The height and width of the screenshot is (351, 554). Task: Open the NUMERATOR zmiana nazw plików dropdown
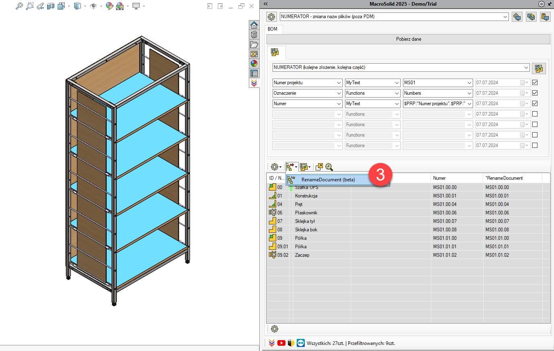(505, 17)
